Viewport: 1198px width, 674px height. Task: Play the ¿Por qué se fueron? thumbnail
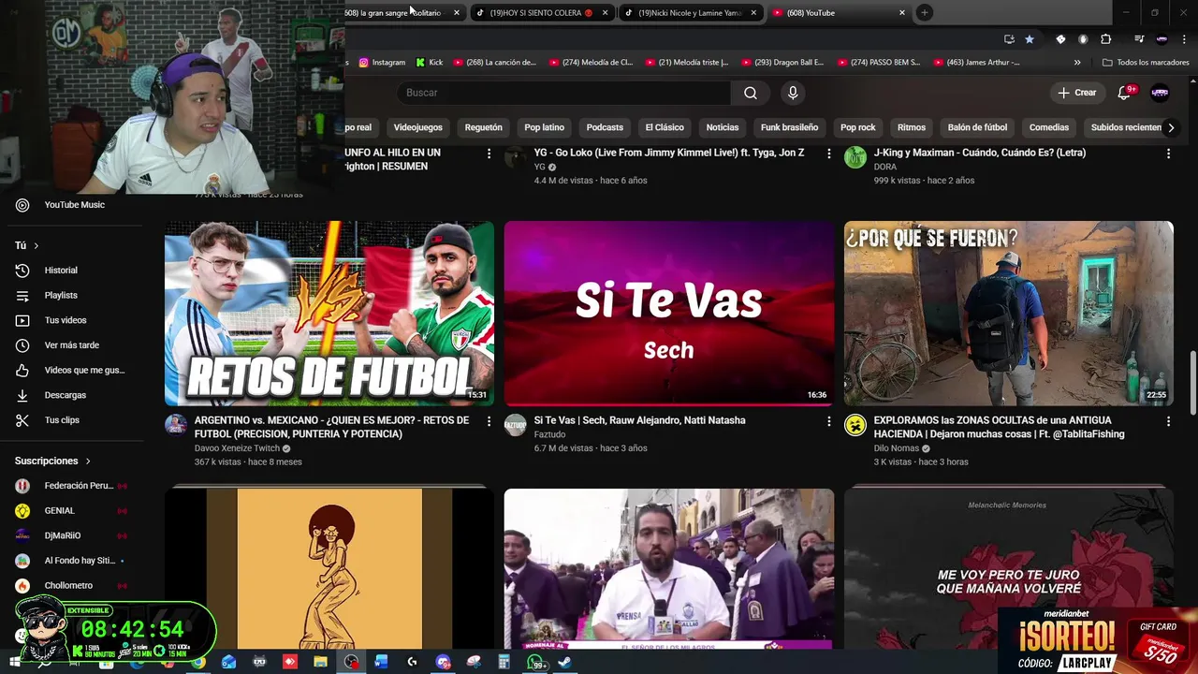pos(1008,314)
